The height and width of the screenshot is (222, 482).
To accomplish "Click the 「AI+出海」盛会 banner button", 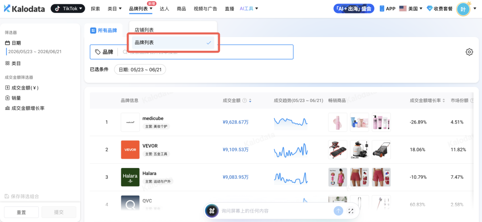I will coord(354,8).
